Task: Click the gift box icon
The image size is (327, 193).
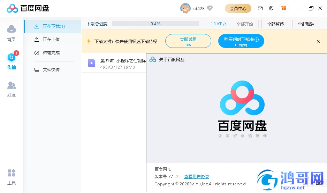Action: click(284, 8)
